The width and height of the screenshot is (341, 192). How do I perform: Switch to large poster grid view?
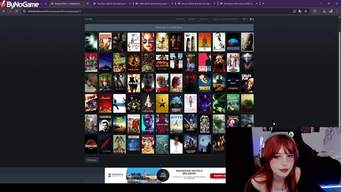(x=251, y=19)
